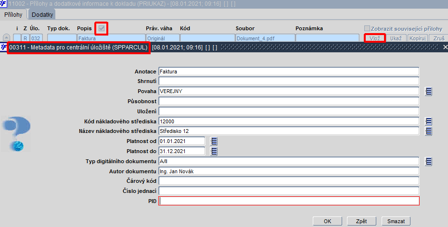This screenshot has width=448, height=227.
Task: Click the R cell in Z column
Action: click(25, 38)
